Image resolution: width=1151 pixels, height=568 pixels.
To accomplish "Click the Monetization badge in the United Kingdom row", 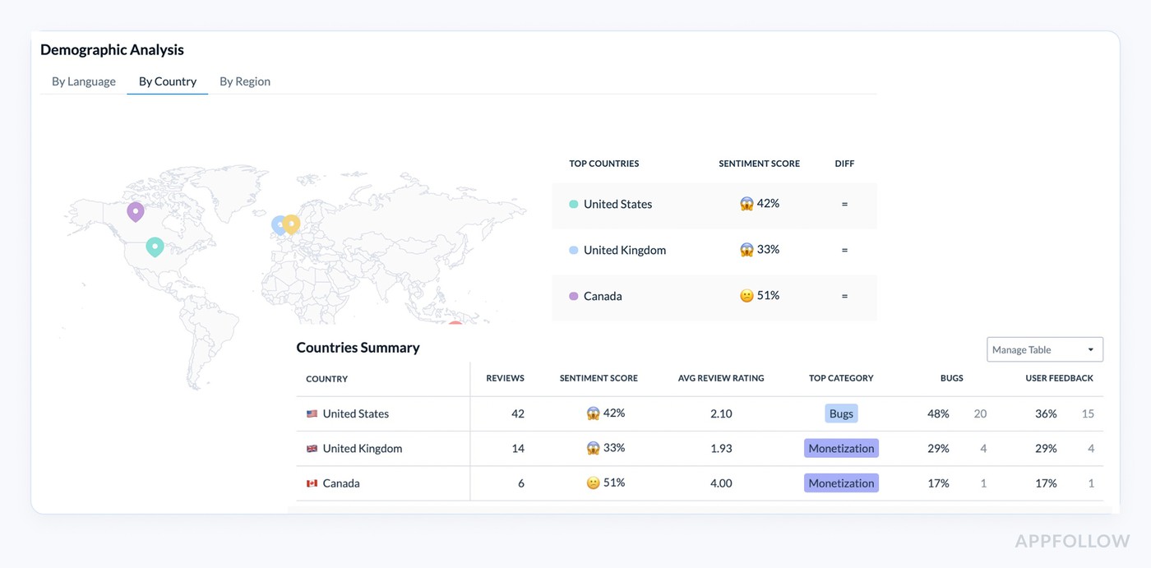I will (841, 448).
